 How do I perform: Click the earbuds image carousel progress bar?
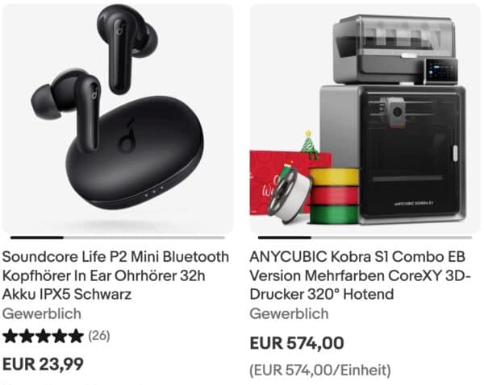[118, 238]
